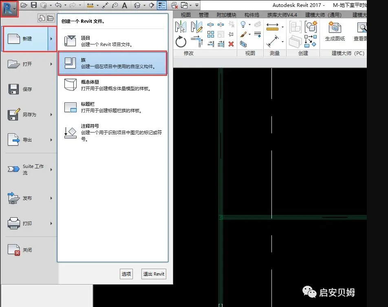Expand the Hide in View lightbulb dropdown
The width and height of the screenshot is (388, 307).
coord(249,24)
